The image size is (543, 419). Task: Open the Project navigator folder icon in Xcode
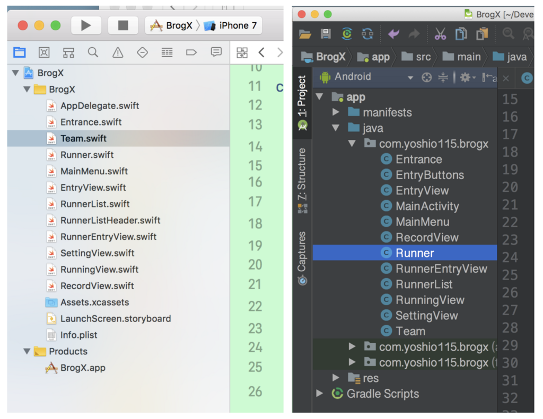pyautogui.click(x=20, y=52)
